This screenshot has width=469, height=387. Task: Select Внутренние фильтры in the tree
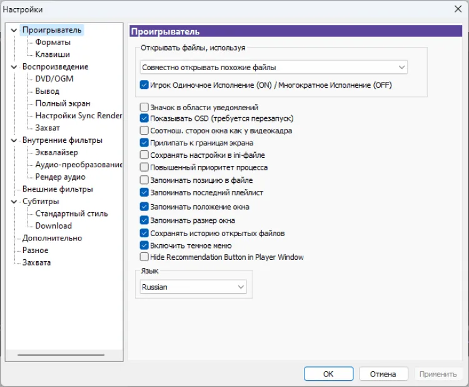point(63,140)
